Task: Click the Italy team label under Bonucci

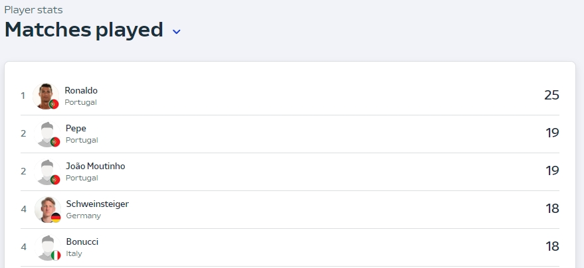Action: pyautogui.click(x=74, y=253)
